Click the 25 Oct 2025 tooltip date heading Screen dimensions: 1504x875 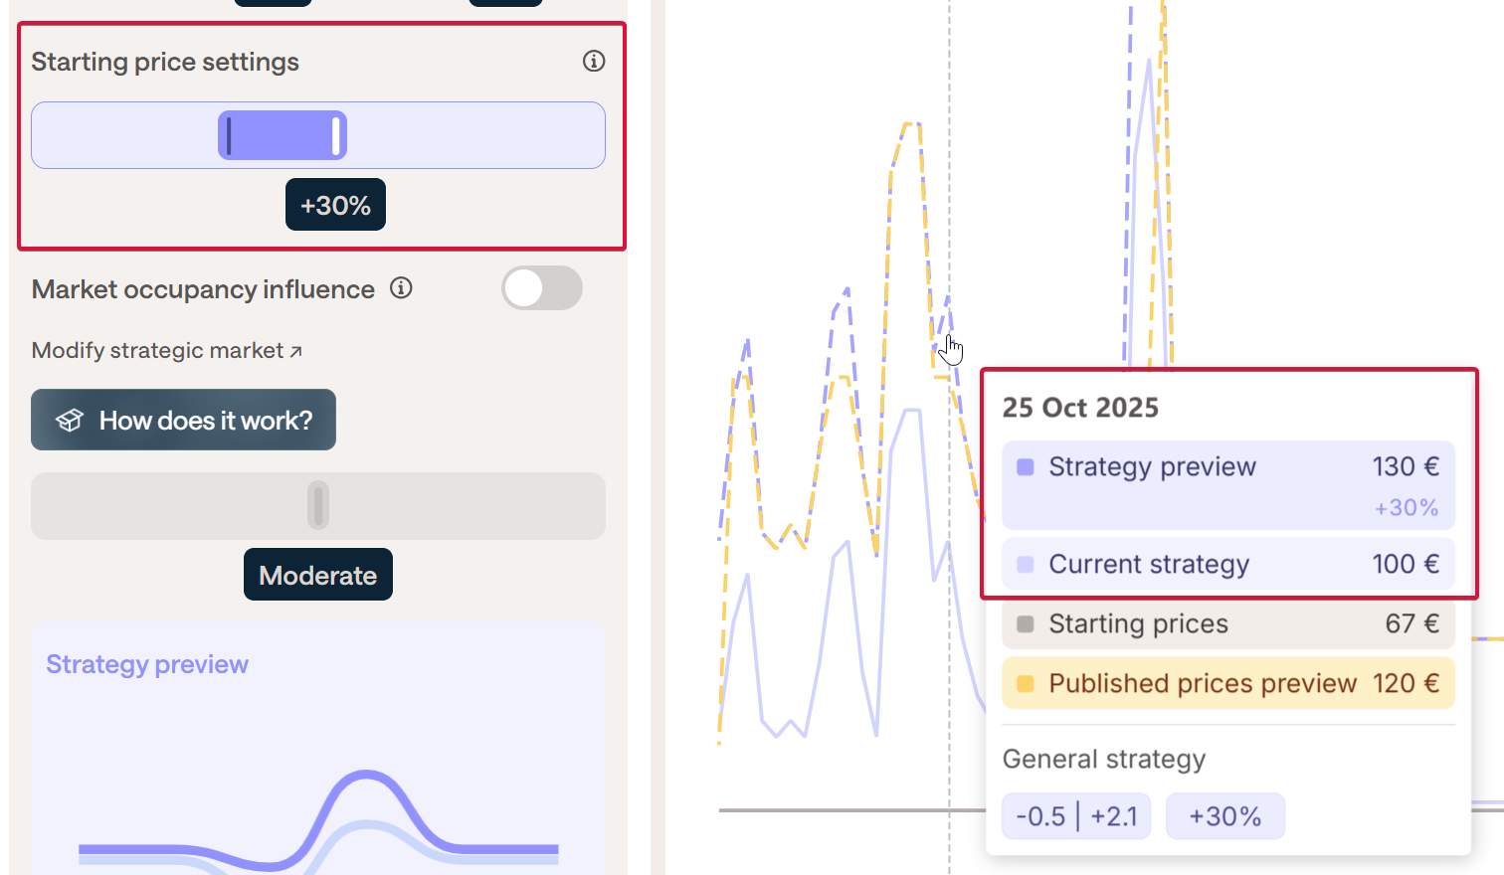(1080, 408)
